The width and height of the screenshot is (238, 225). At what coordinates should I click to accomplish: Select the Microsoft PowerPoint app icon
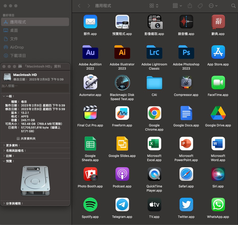click(x=186, y=144)
